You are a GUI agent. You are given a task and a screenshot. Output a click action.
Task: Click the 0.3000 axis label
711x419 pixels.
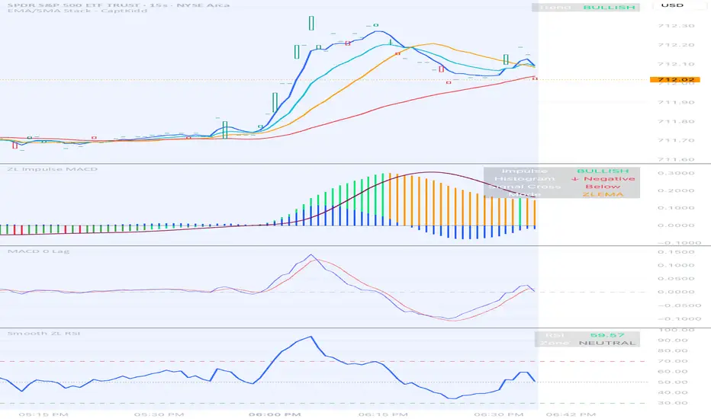coord(676,173)
